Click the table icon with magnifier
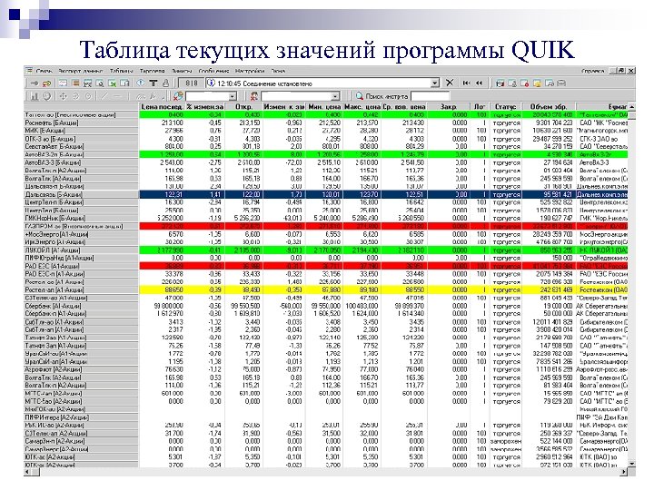654x490 pixels. tap(100, 83)
